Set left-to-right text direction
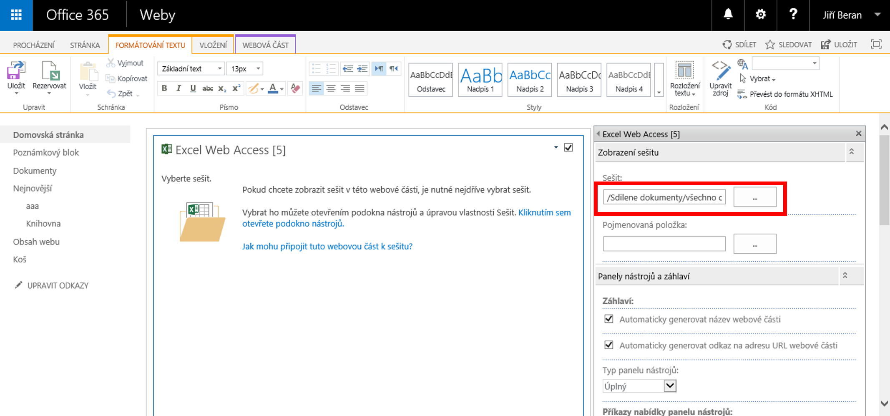 tap(379, 68)
